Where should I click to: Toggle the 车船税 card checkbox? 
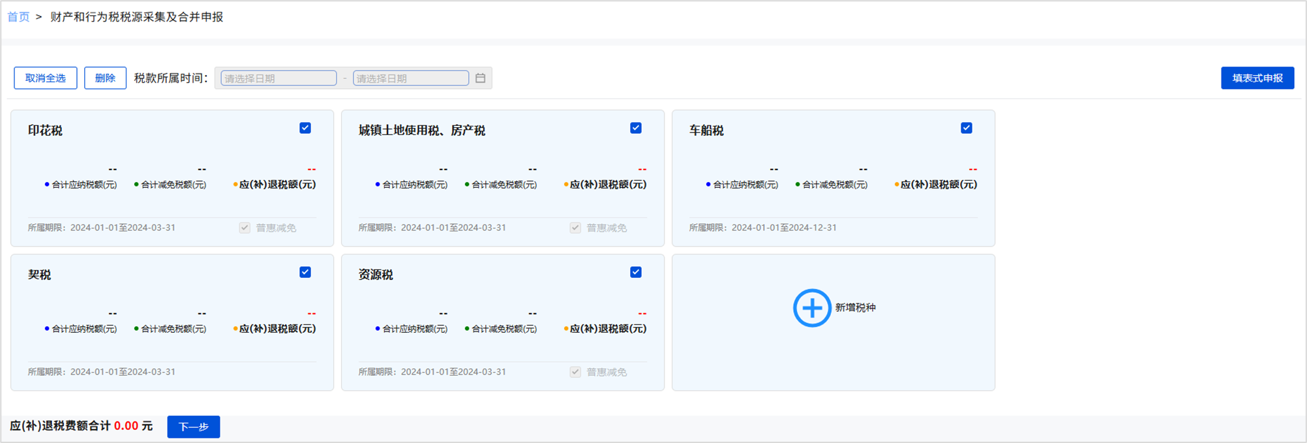967,128
